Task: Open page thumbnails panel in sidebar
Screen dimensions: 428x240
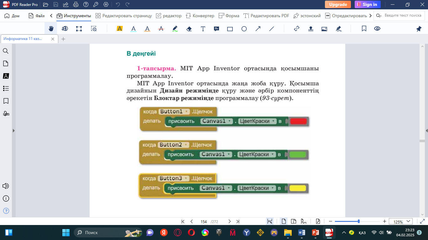Action: tap(6, 63)
